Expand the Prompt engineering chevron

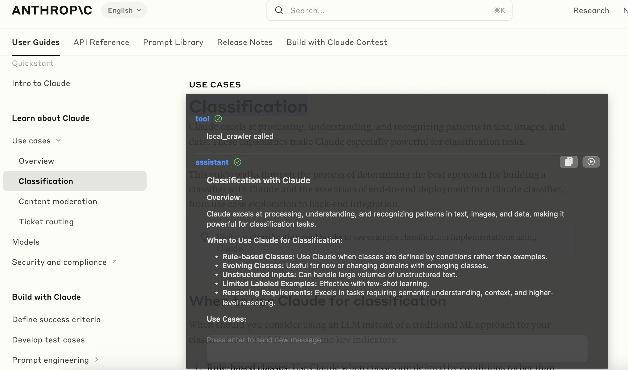pyautogui.click(x=97, y=360)
